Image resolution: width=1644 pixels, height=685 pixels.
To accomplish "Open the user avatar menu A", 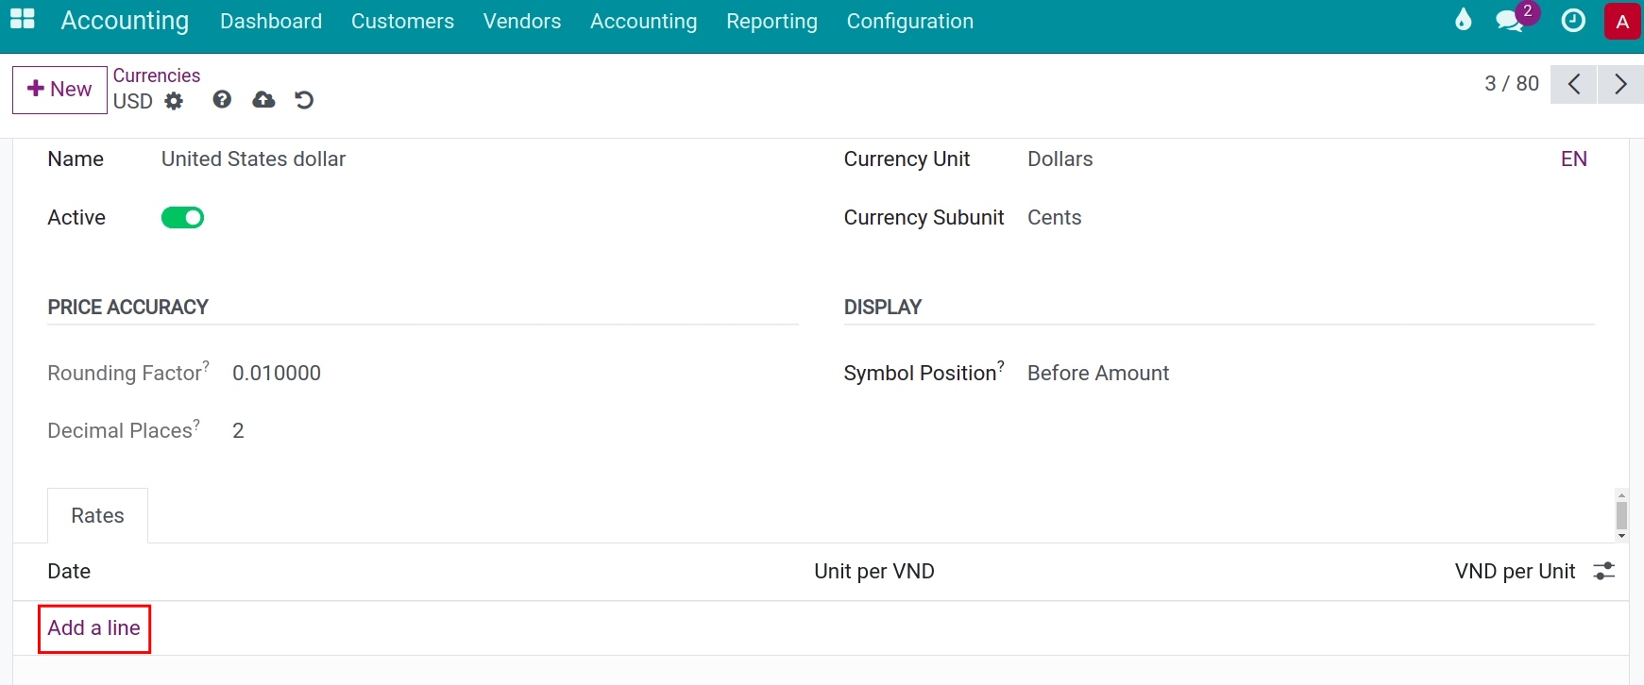I will (1622, 22).
